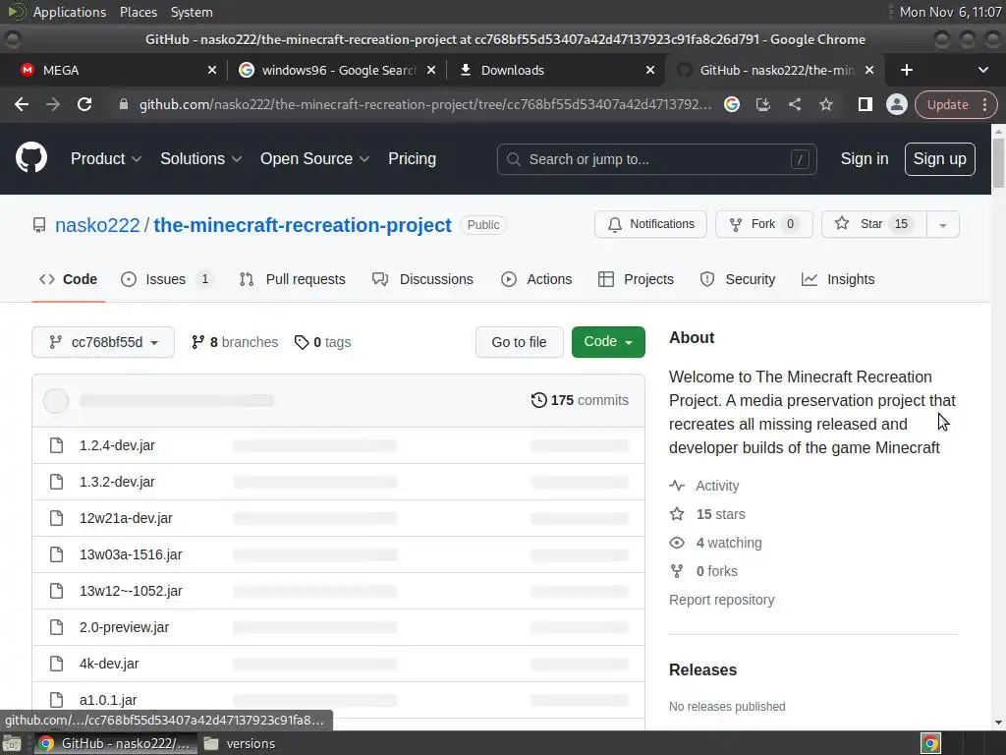Go back with the browser back arrow
1006x755 pixels.
[22, 104]
